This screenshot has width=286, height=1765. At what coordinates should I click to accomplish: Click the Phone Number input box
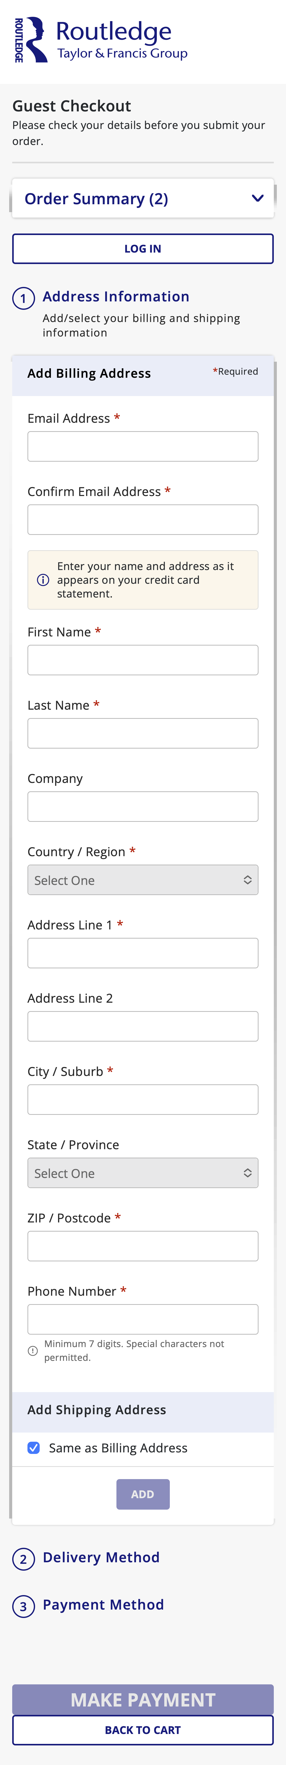[x=142, y=1319]
